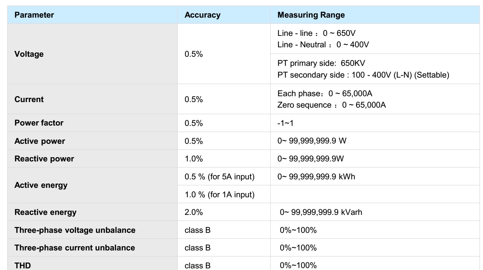Click Three-phase voltage unbalance label
This screenshot has width=483, height=270.
click(75, 230)
